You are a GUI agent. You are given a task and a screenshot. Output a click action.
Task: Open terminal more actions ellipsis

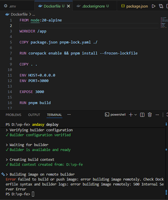pos(157,115)
